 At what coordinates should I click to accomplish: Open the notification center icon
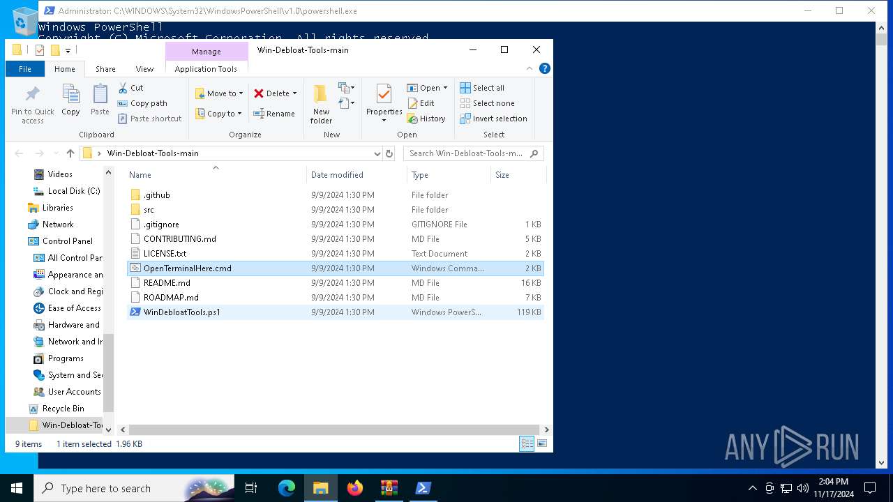coord(870,488)
